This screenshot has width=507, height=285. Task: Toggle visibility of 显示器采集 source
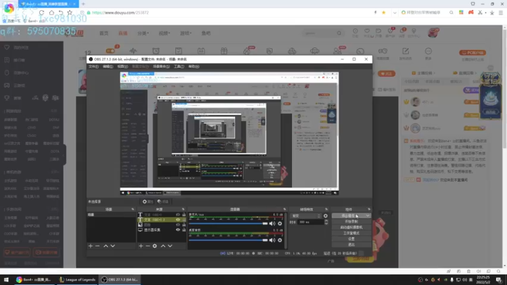coord(178,230)
